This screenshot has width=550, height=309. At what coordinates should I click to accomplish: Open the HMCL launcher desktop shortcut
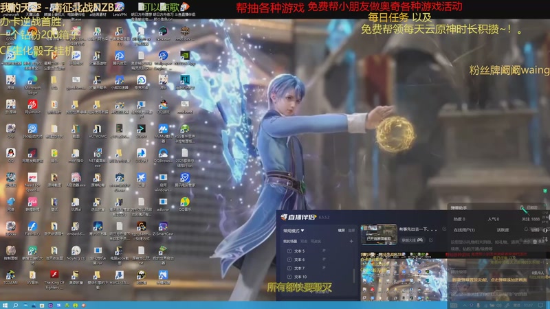click(119, 277)
